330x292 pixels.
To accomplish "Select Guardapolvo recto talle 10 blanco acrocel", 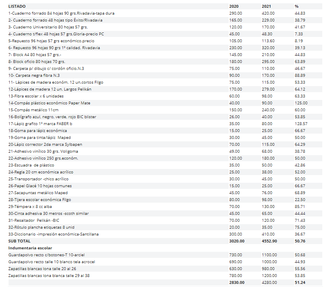I will tap(165, 262).
